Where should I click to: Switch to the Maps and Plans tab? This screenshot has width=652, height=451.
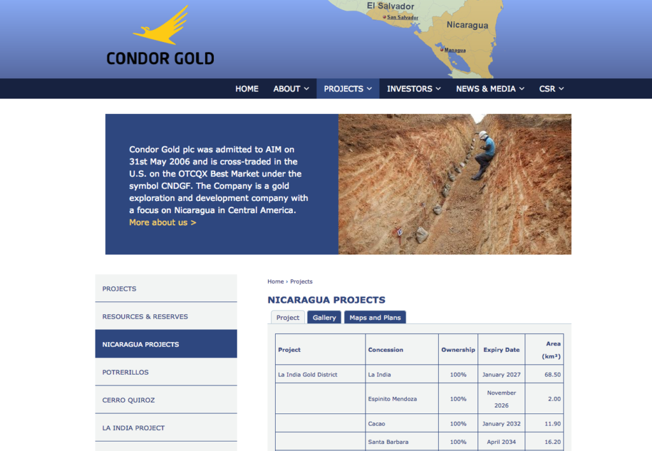click(375, 317)
